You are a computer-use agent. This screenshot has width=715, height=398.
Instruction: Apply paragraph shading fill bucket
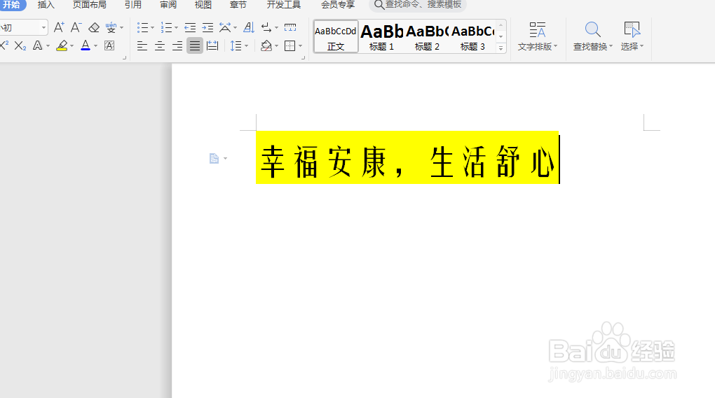click(266, 46)
